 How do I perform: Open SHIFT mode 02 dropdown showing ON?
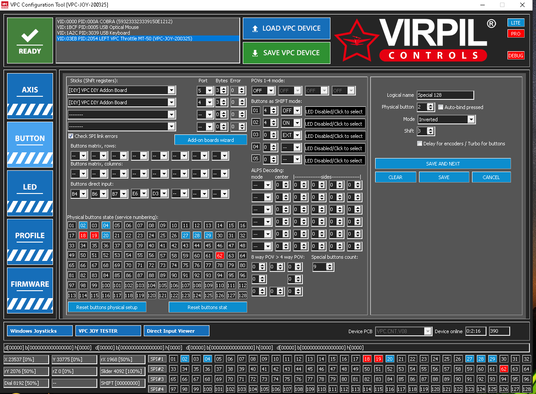tap(291, 123)
